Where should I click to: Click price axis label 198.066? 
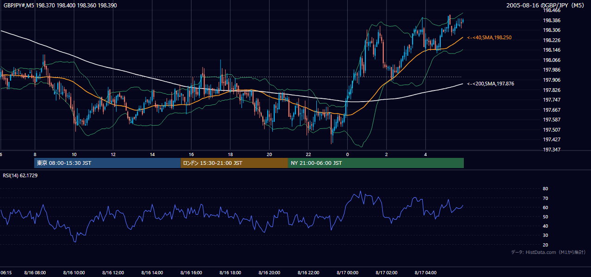552,60
